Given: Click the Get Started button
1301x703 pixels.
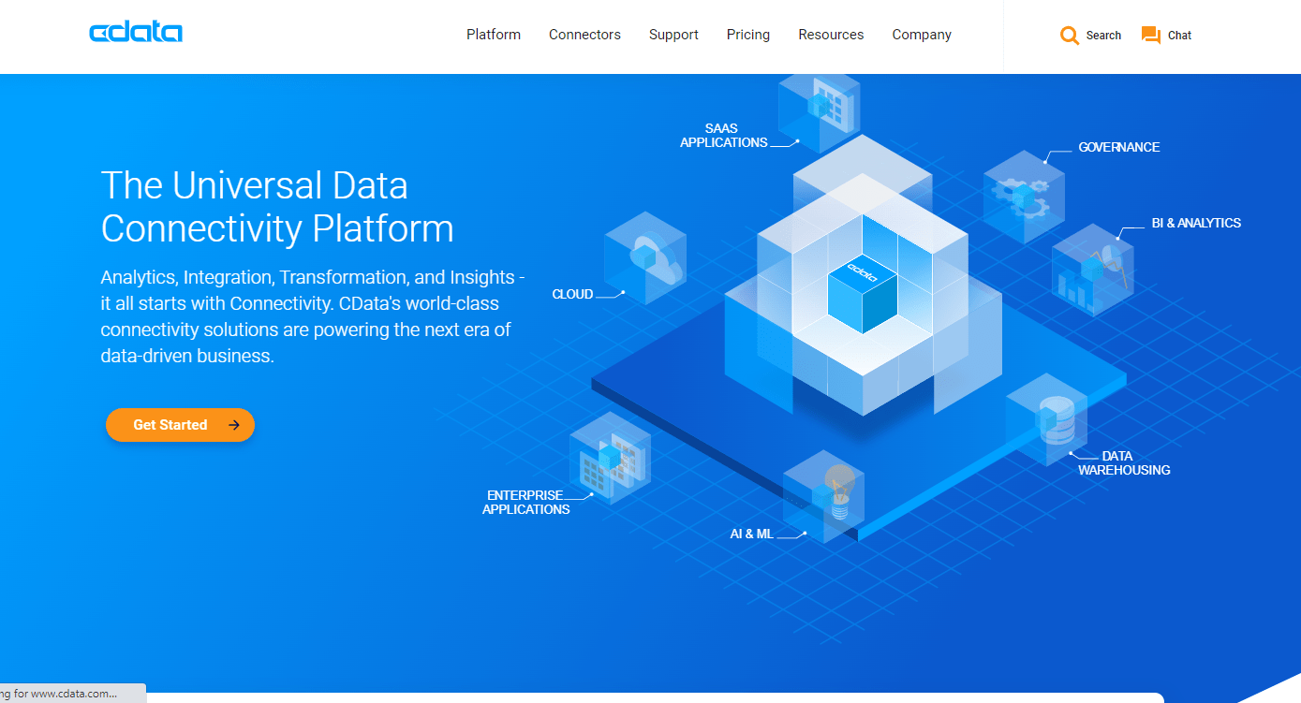Looking at the screenshot, I should 180,424.
